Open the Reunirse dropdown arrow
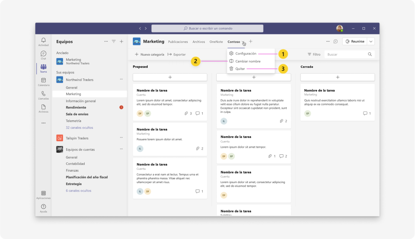415x239 pixels. pos(371,41)
